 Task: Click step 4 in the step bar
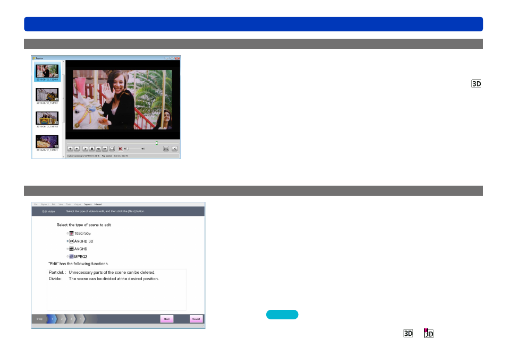point(80,319)
